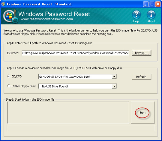Click the Burn button
162x141 pixels.
coord(142,113)
